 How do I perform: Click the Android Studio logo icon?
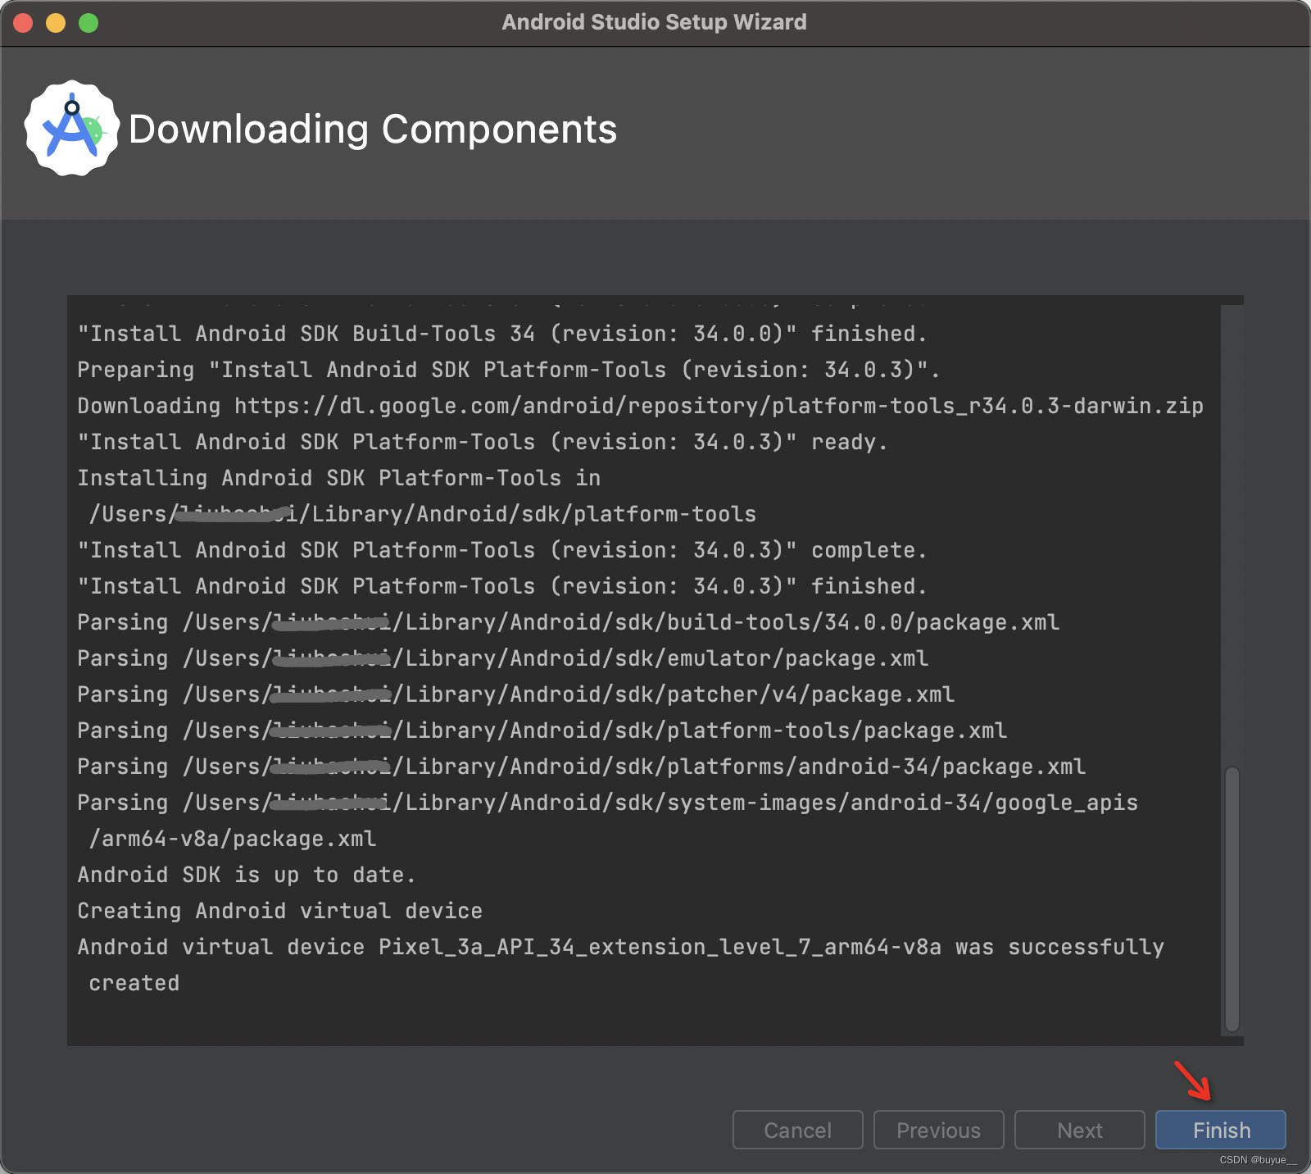(72, 128)
